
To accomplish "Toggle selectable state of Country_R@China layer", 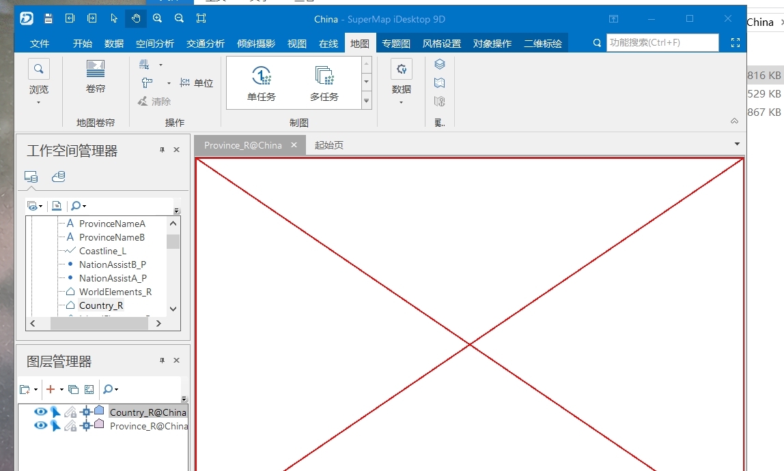I will (55, 412).
